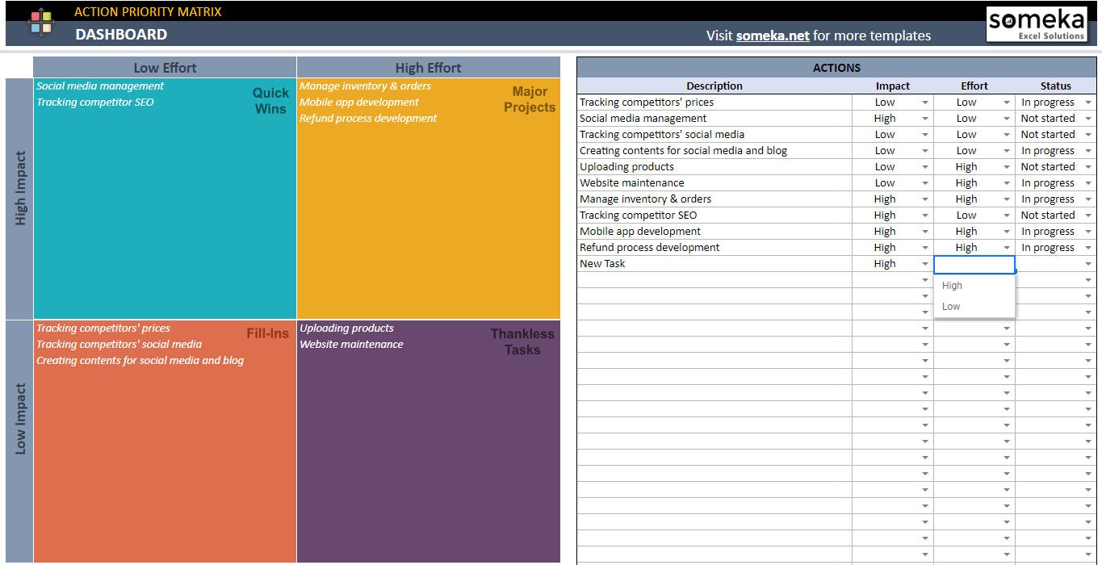
Task: Open the Status dropdown on the first empty row
Action: tap(1087, 279)
